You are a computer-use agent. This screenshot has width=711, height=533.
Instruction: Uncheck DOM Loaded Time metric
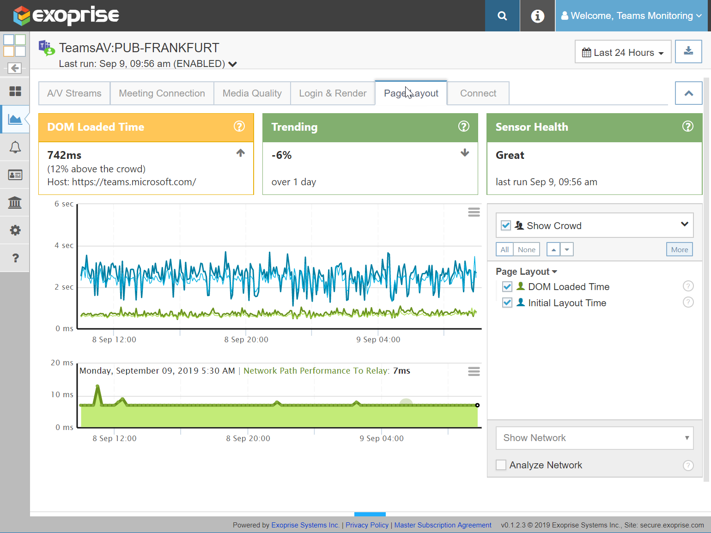507,287
